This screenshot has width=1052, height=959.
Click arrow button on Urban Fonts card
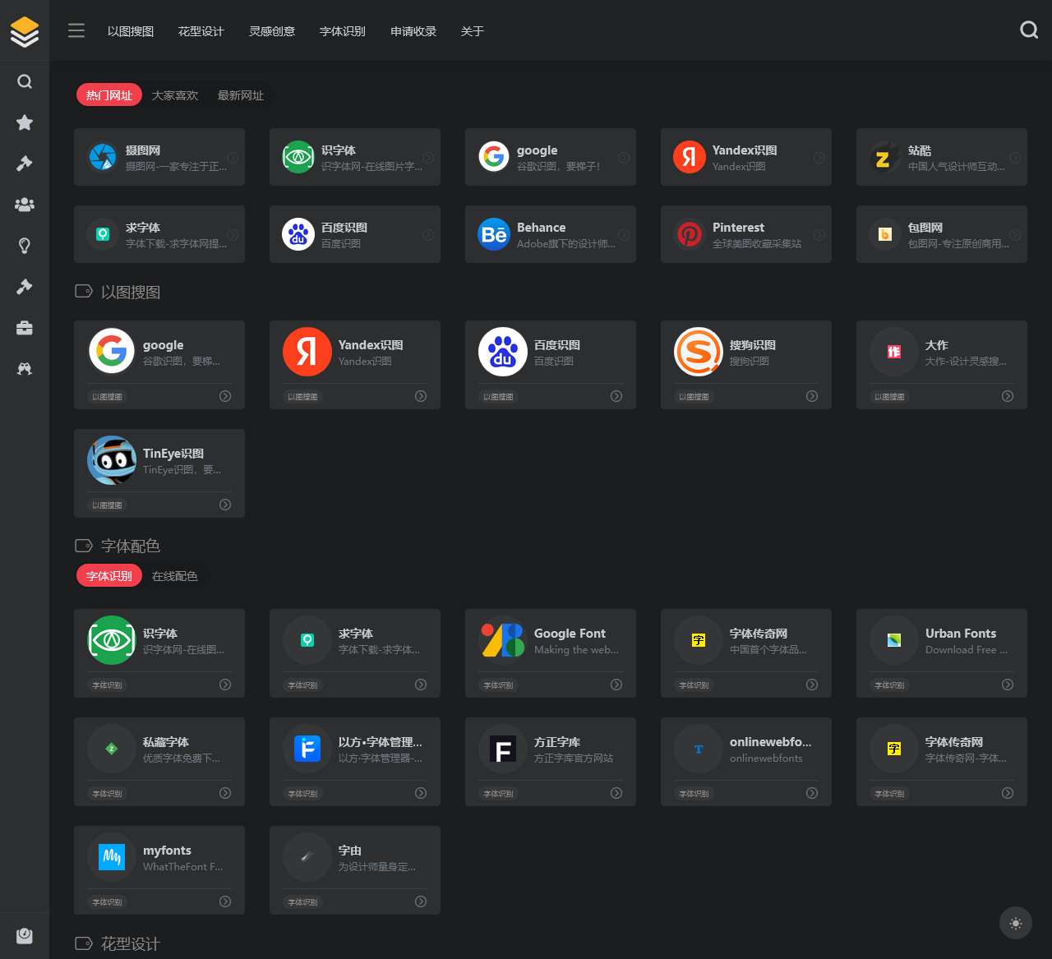(1008, 685)
